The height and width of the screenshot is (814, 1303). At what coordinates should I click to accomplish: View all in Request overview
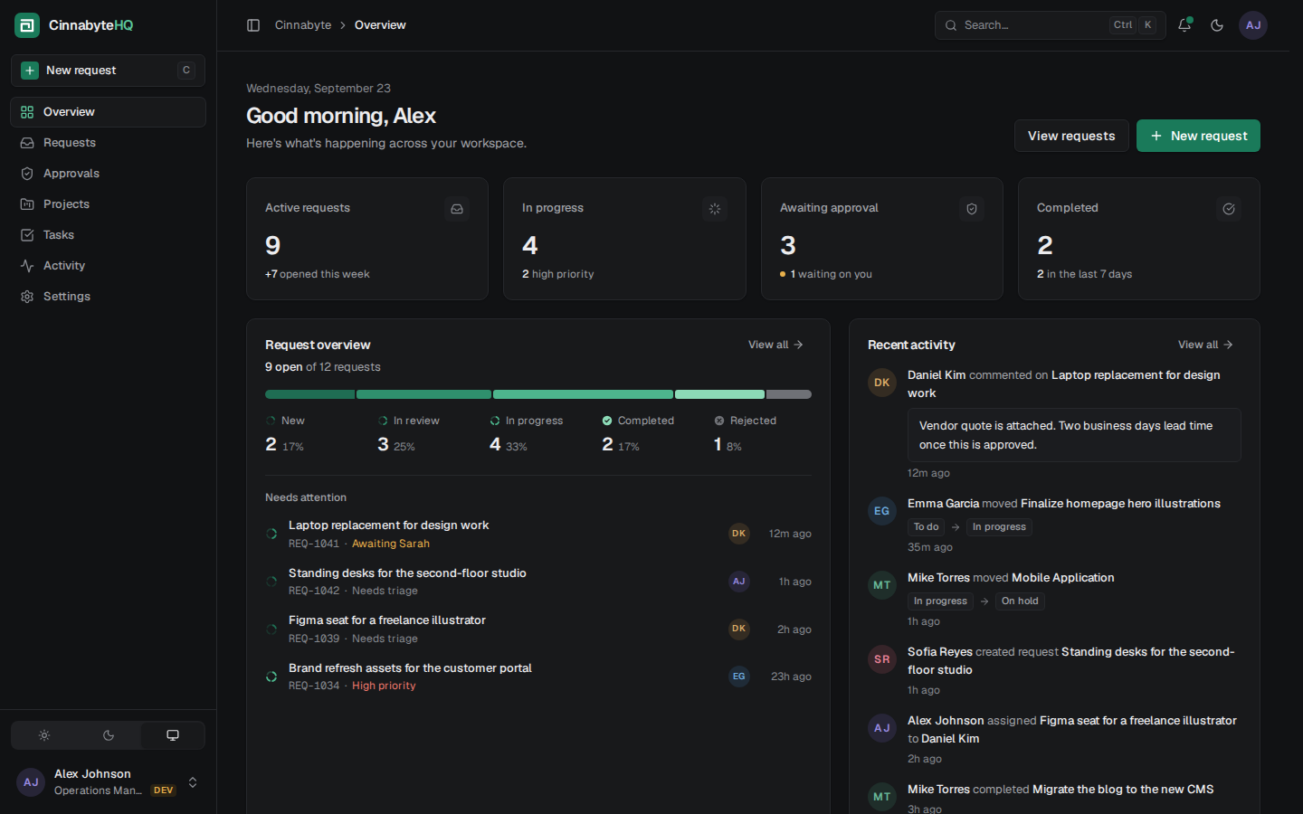click(775, 345)
